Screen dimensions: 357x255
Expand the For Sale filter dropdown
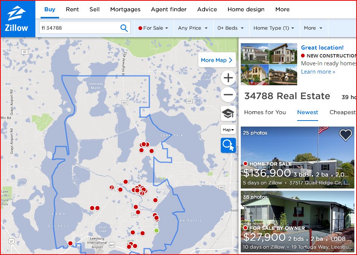point(154,28)
